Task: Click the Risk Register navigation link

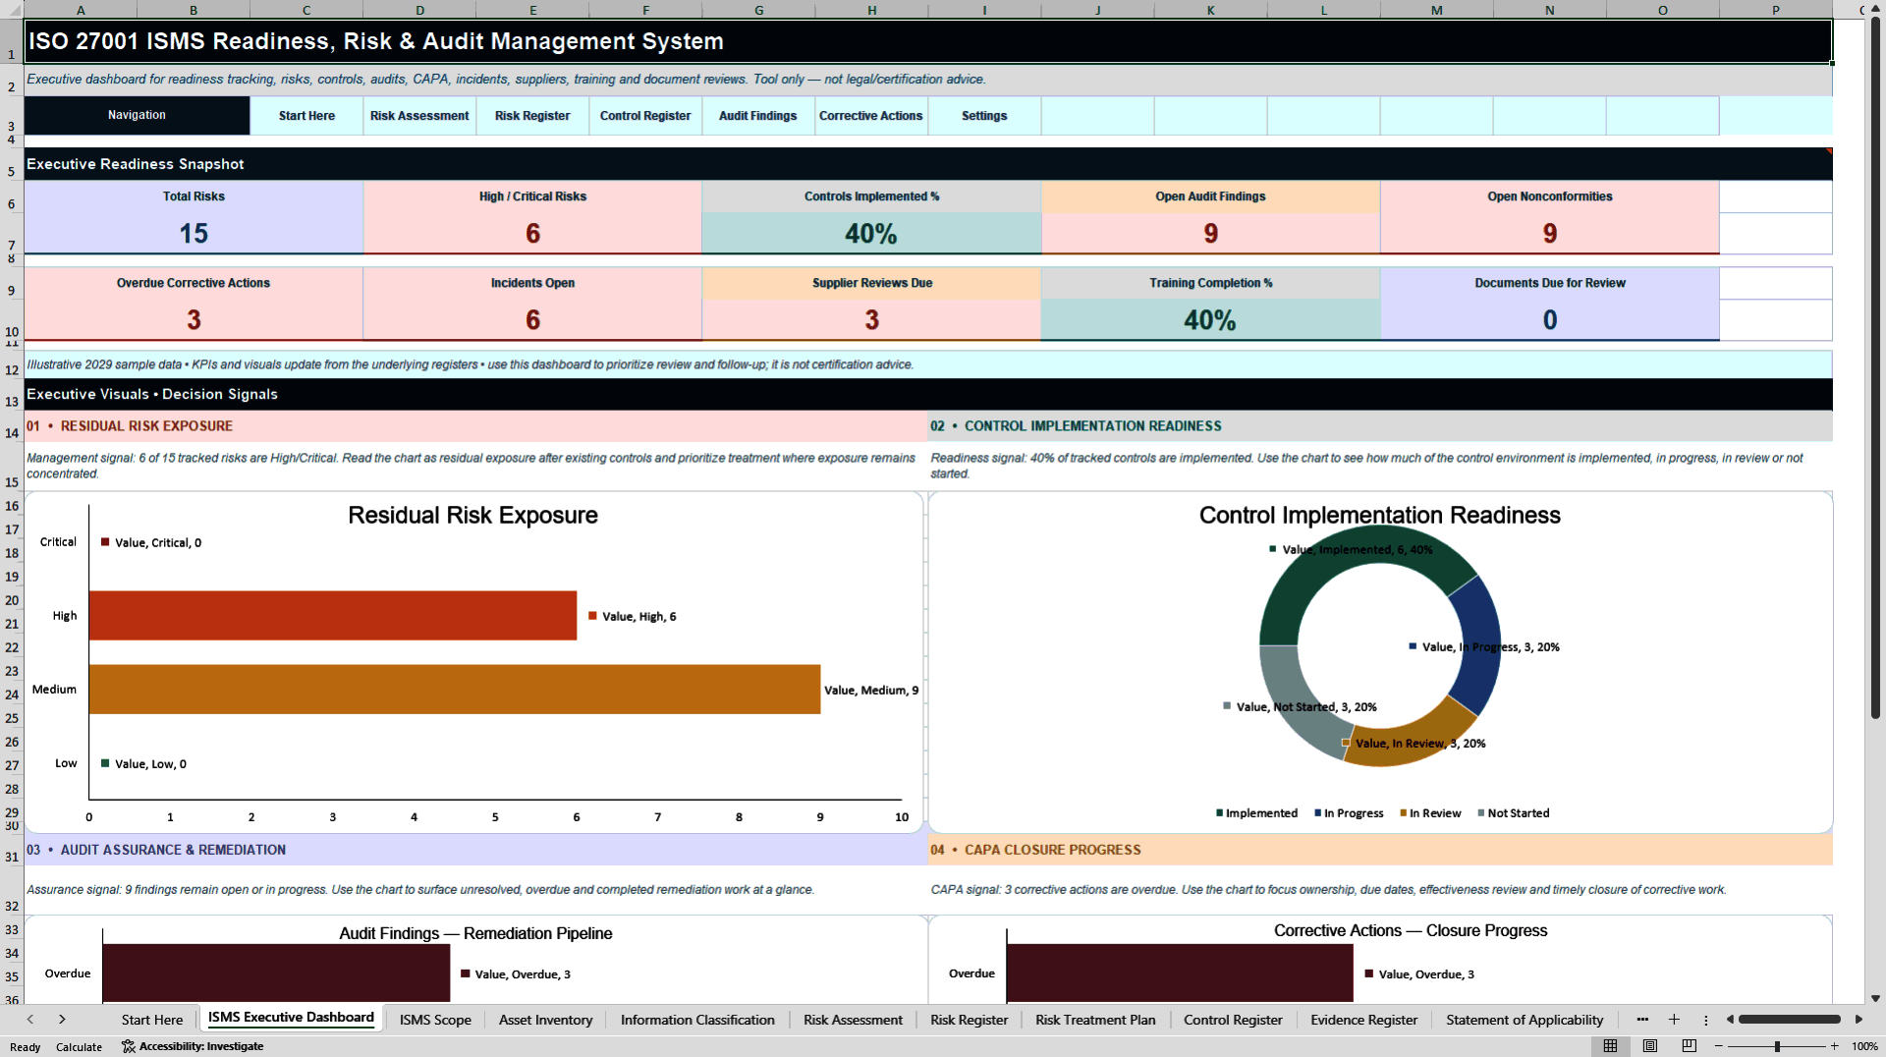Action: [532, 116]
